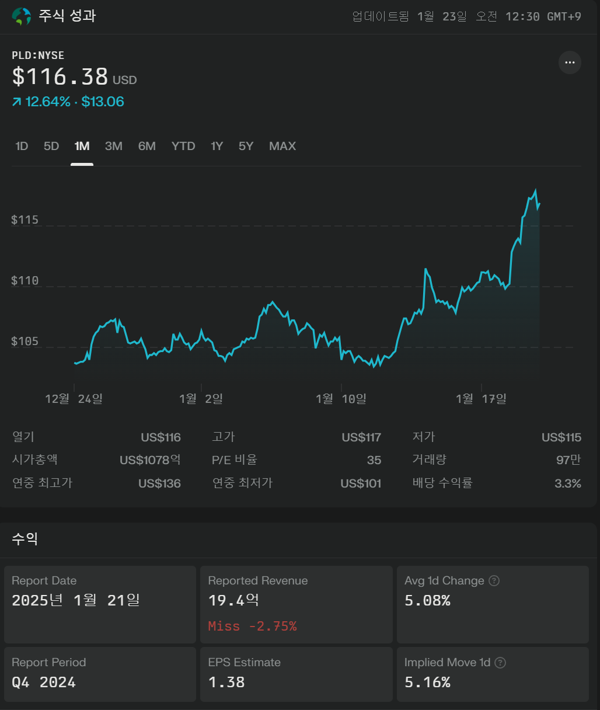Click the Avg 1d Change help icon
This screenshot has width=600, height=710.
[x=494, y=581]
